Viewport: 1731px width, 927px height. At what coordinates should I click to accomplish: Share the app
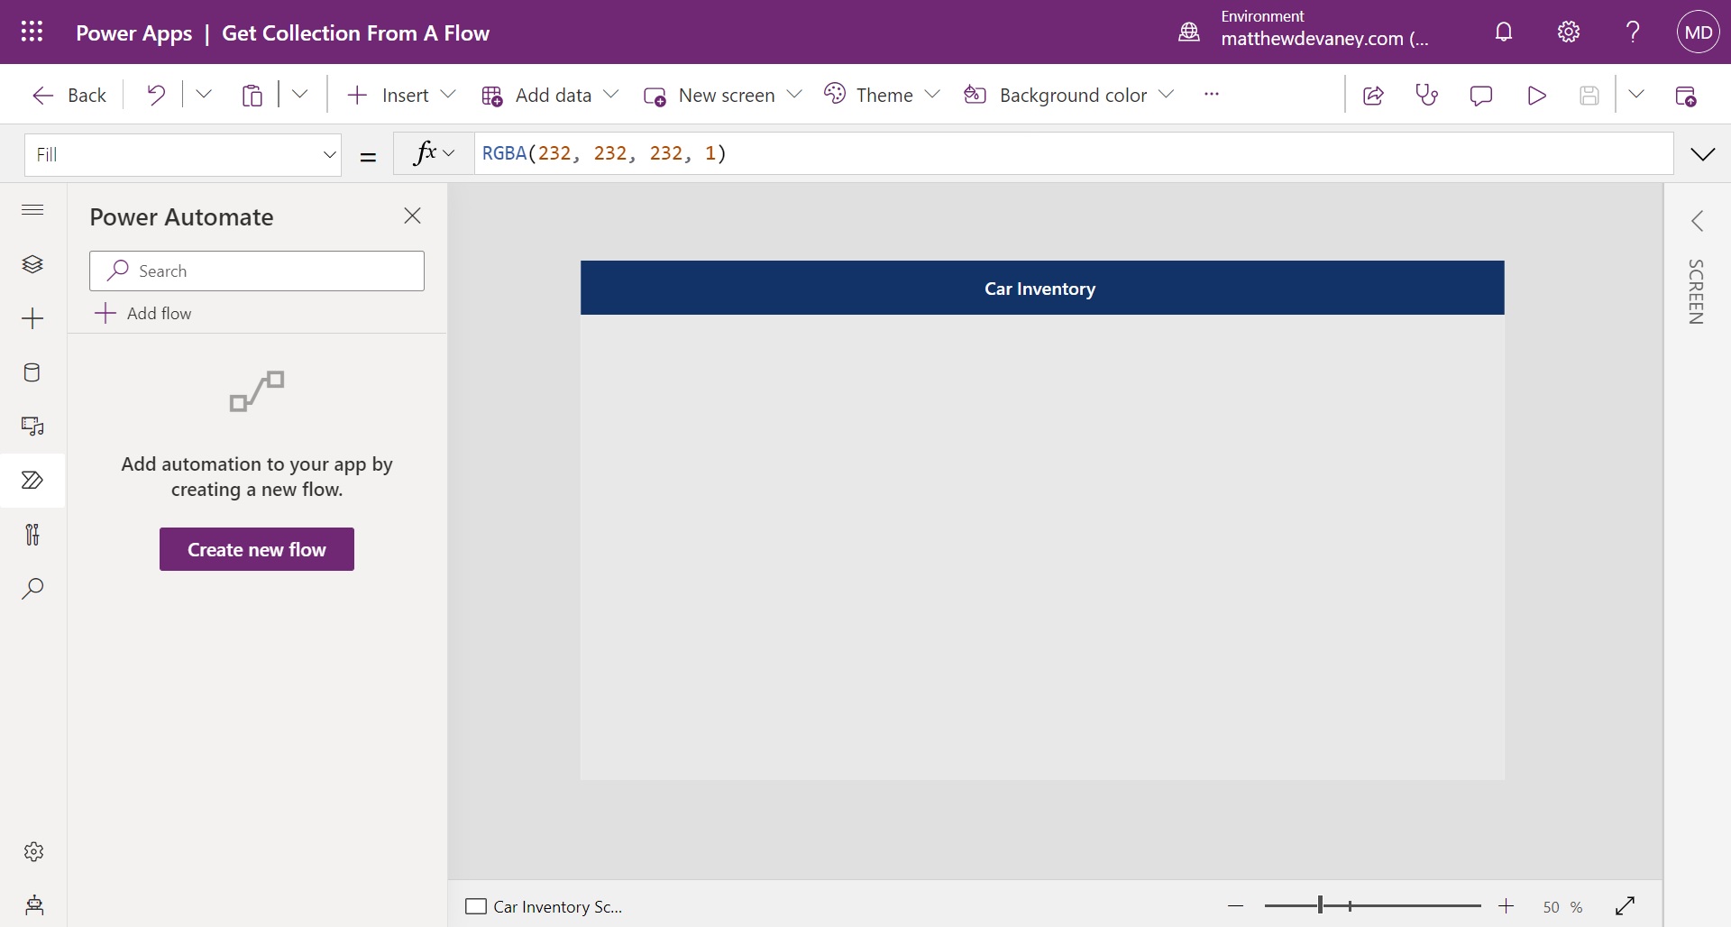pyautogui.click(x=1373, y=95)
